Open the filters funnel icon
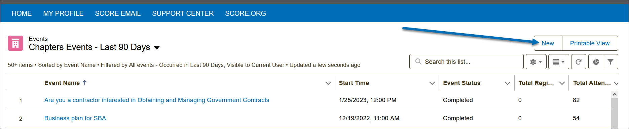The width and height of the screenshot is (629, 129). (x=610, y=62)
